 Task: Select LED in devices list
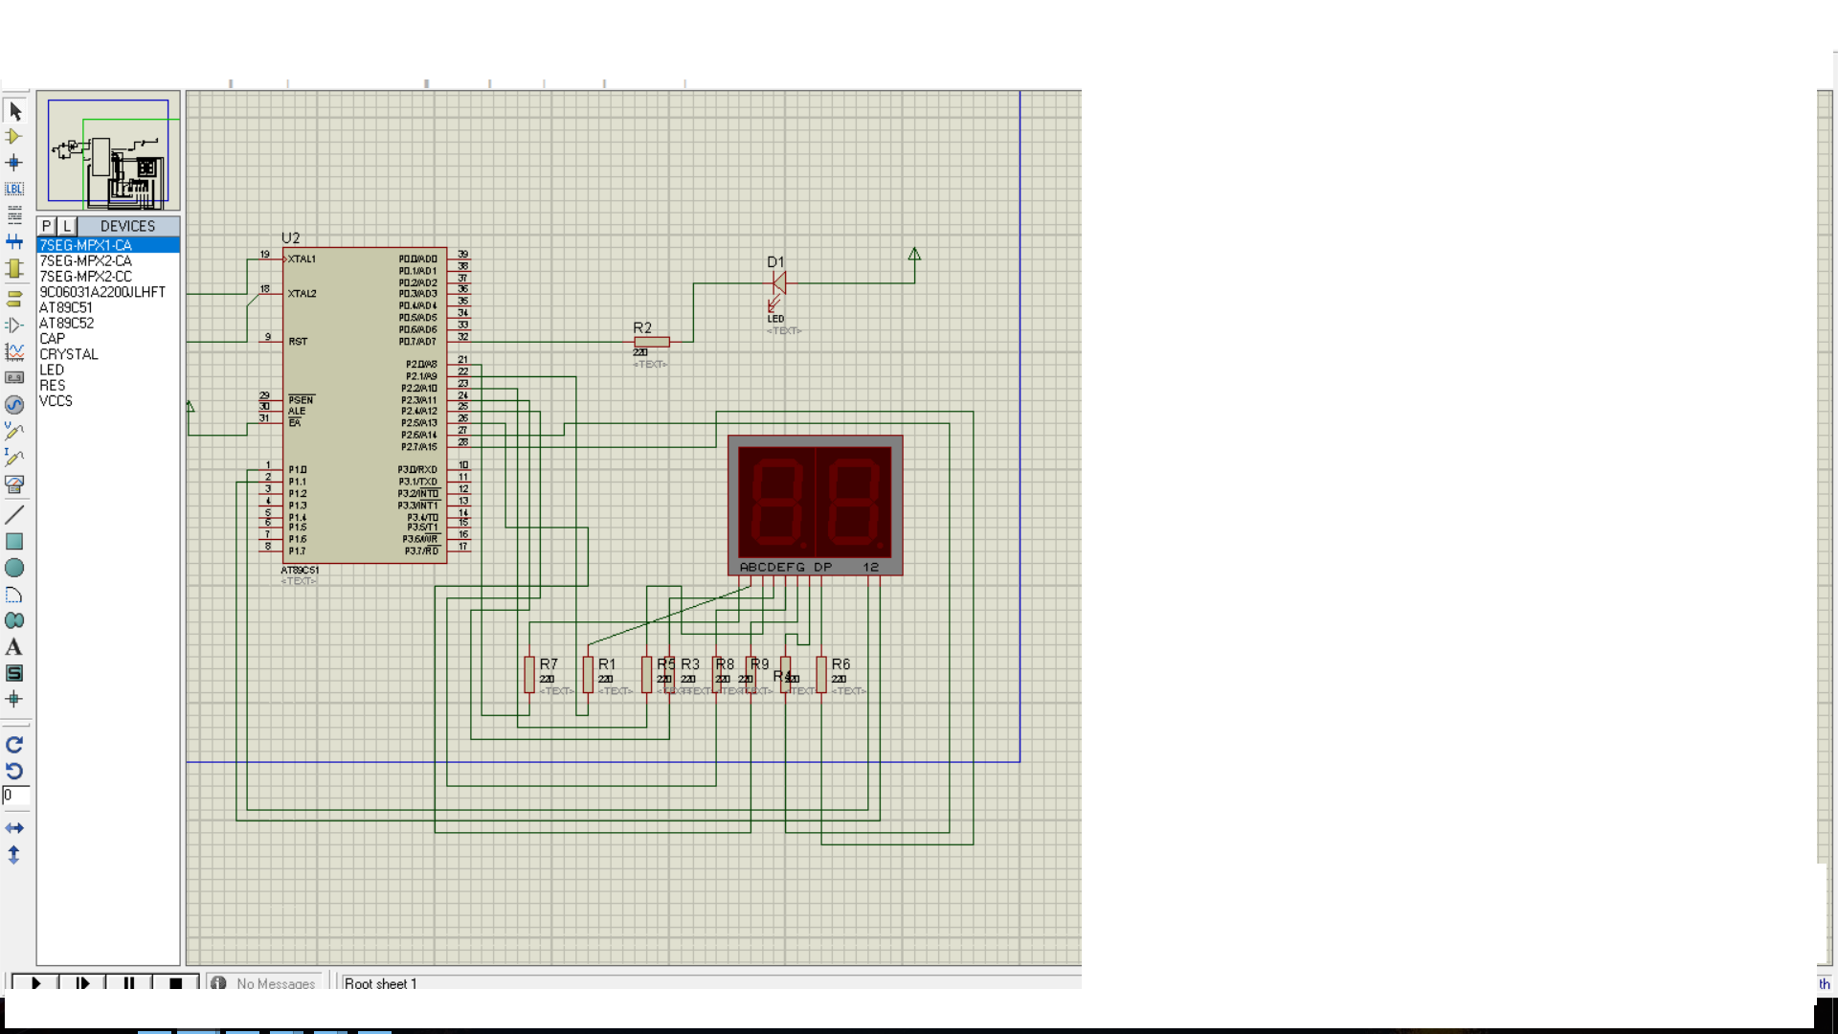pyautogui.click(x=108, y=370)
